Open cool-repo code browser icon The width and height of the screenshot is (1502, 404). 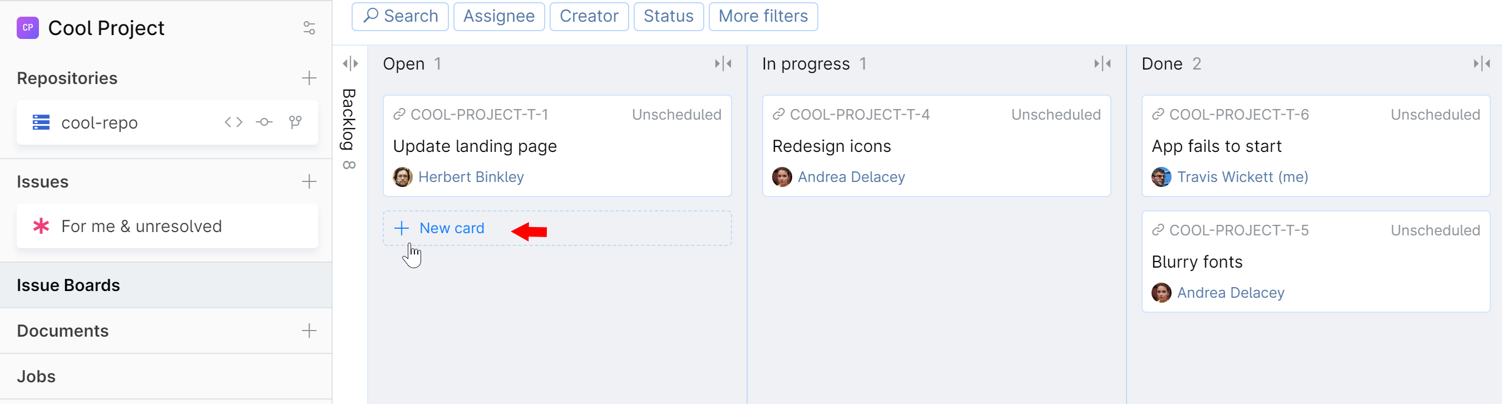tap(233, 122)
